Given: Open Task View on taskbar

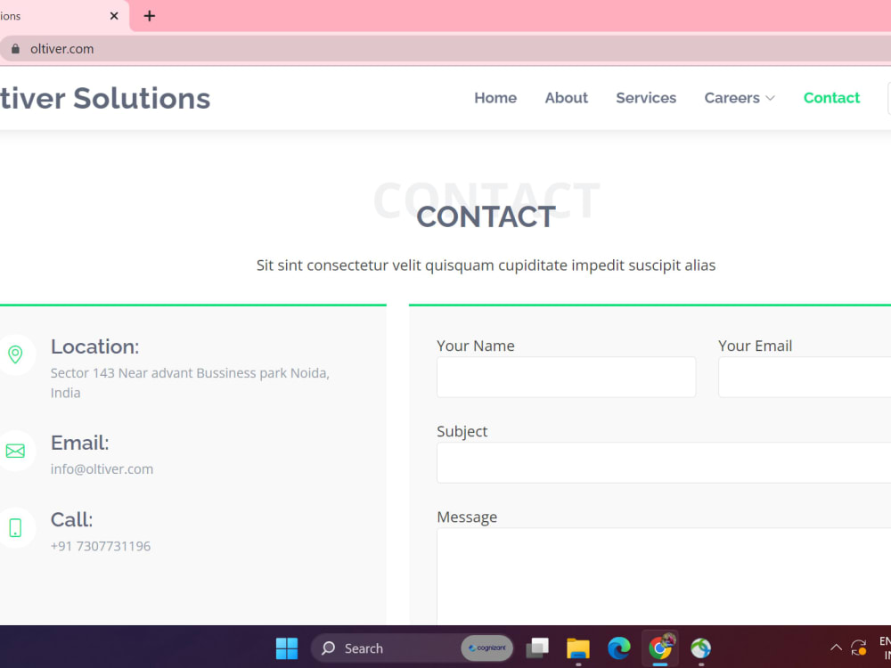Looking at the screenshot, I should 537,648.
